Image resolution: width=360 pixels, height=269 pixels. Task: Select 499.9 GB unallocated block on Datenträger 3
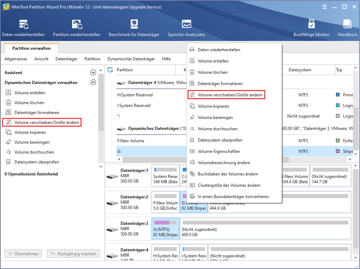point(266,228)
